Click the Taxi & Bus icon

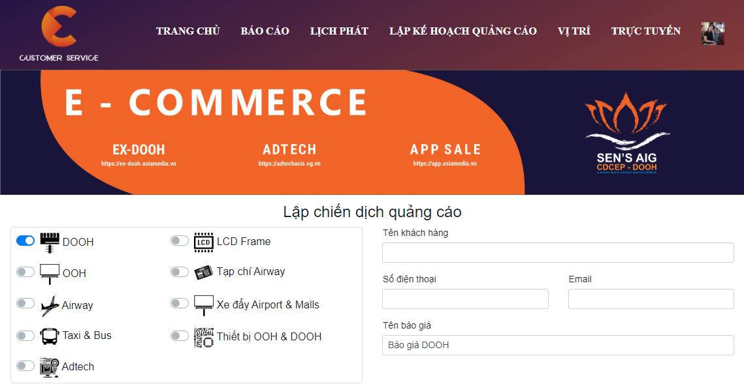[50, 336]
